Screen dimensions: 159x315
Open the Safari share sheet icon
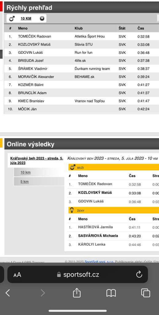pyautogui.click(x=77, y=293)
